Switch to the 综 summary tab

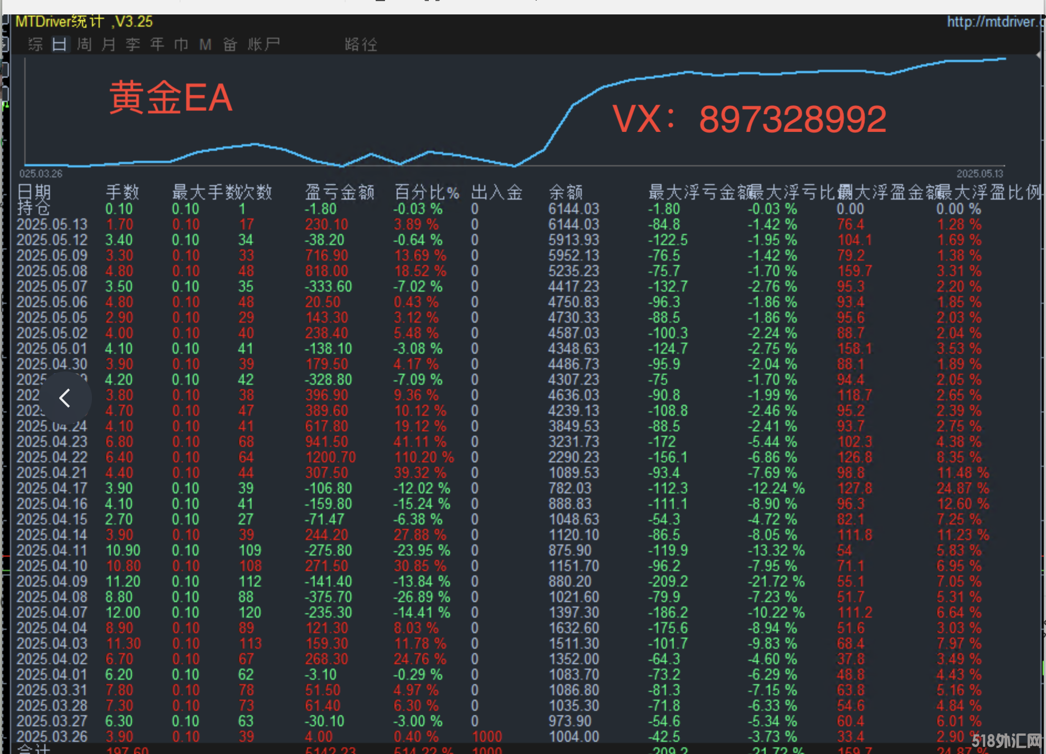(35, 44)
